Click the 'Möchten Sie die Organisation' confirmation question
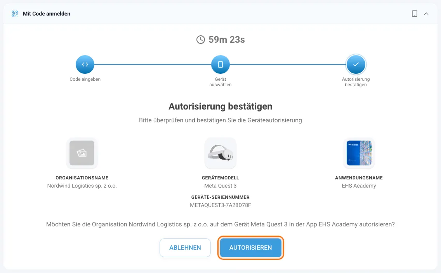The image size is (441, 273). 220,224
